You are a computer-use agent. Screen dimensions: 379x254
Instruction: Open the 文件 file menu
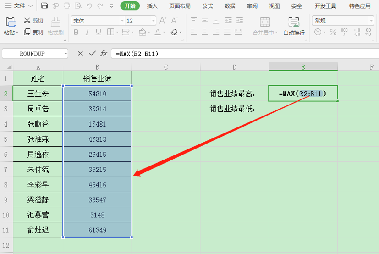click(x=19, y=6)
